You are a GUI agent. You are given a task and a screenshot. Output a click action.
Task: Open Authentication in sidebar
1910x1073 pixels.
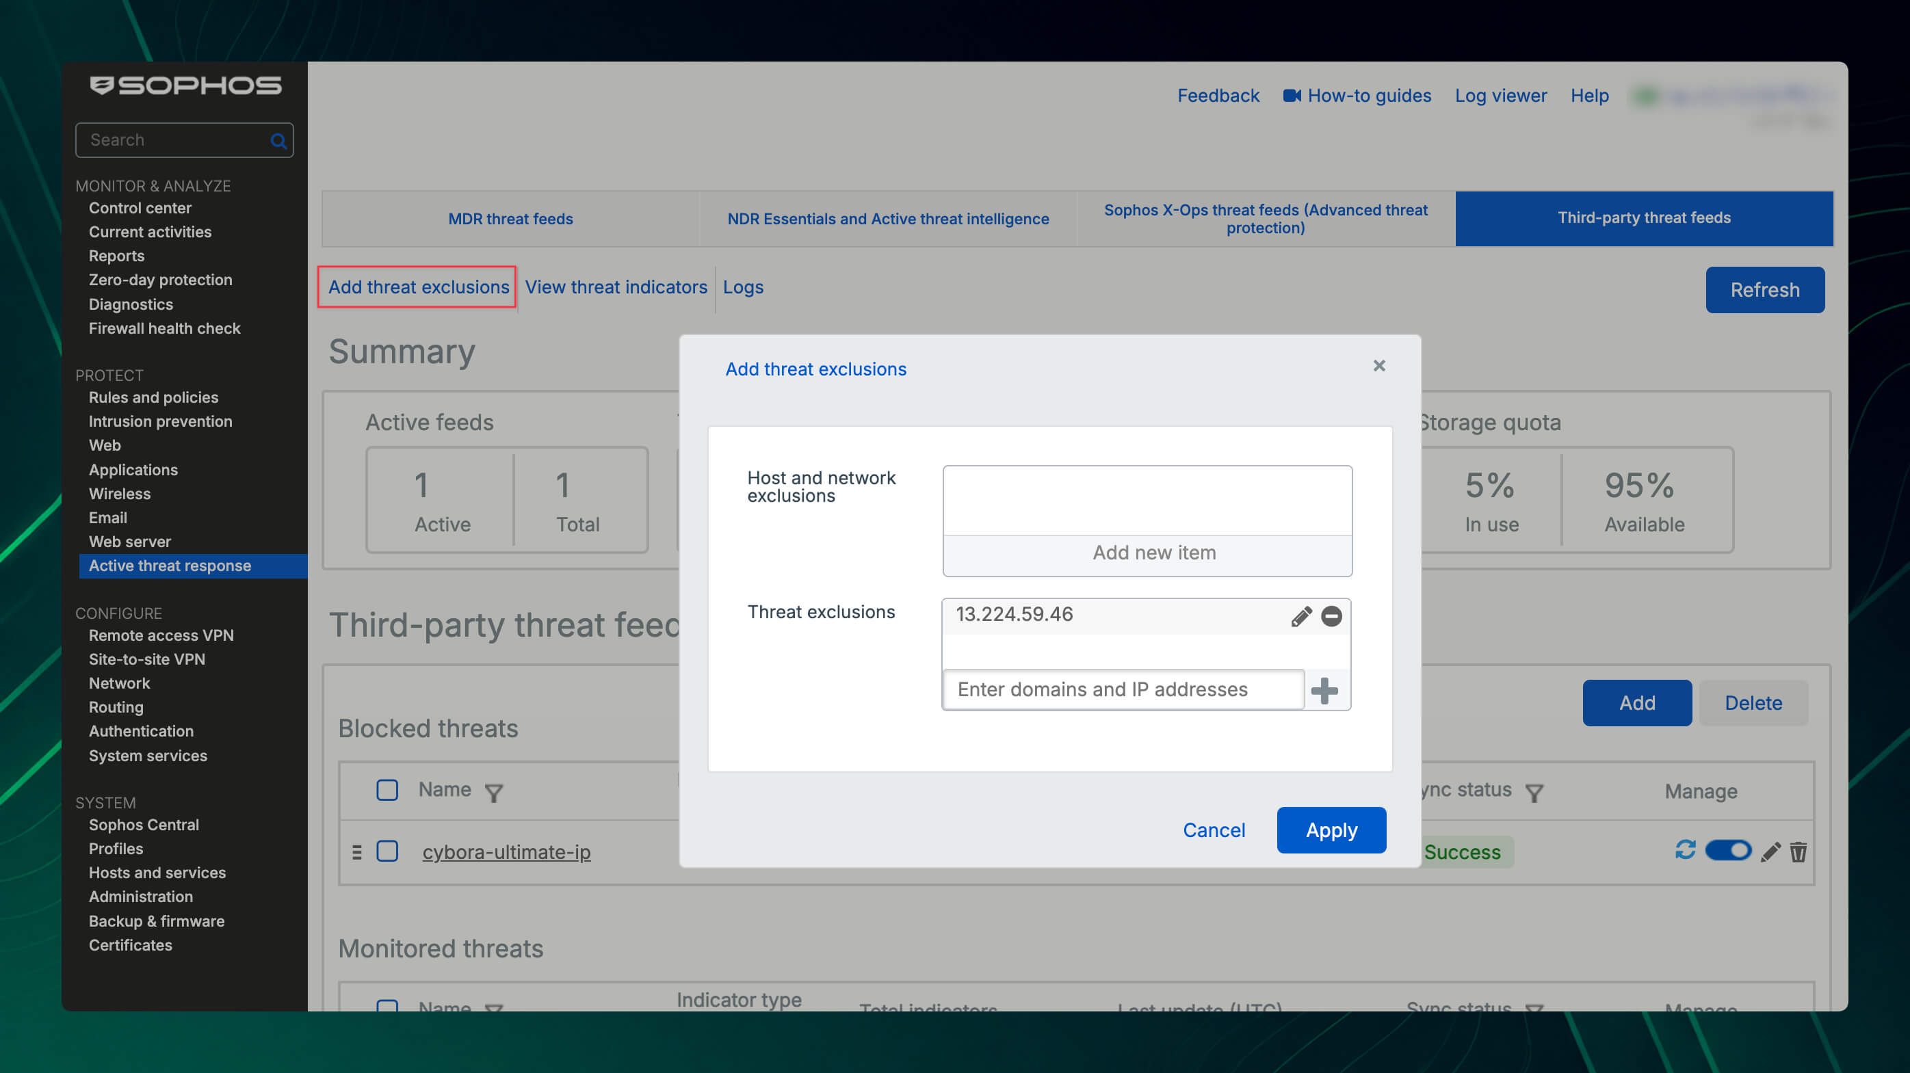141,730
